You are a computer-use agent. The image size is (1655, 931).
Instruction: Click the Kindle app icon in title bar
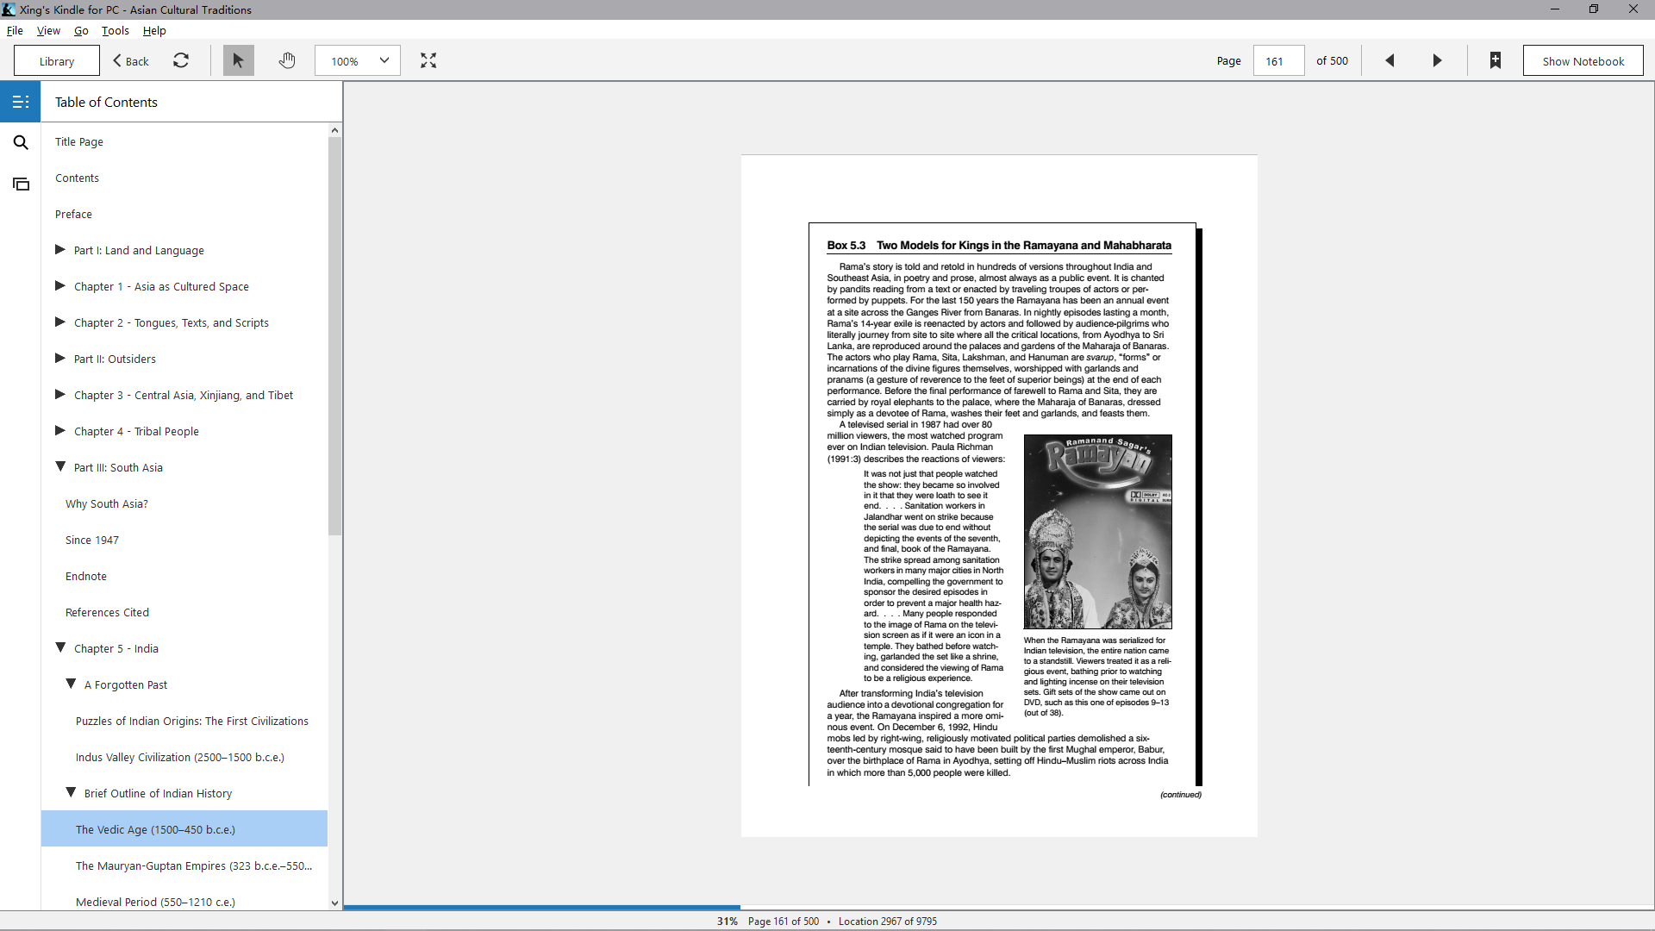point(9,9)
